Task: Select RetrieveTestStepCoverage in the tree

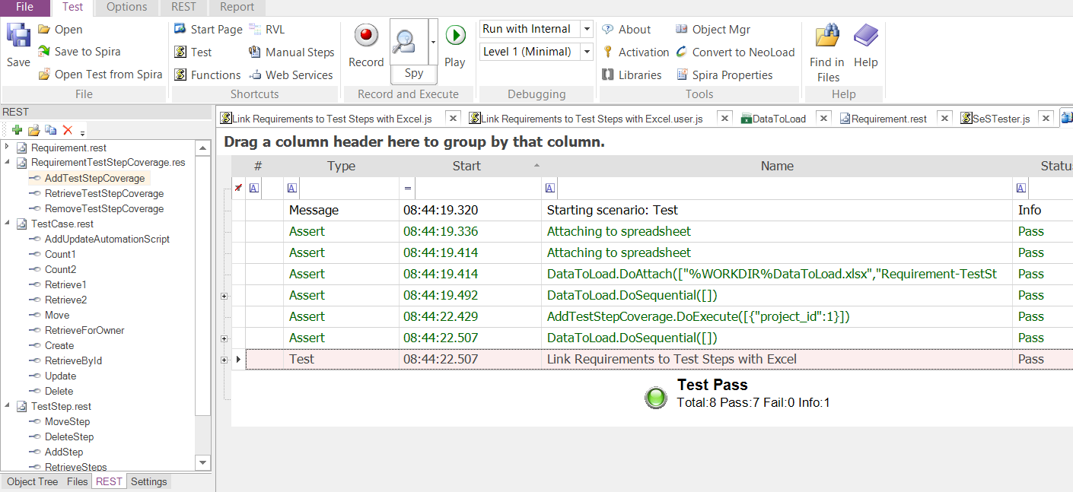Action: [x=104, y=193]
